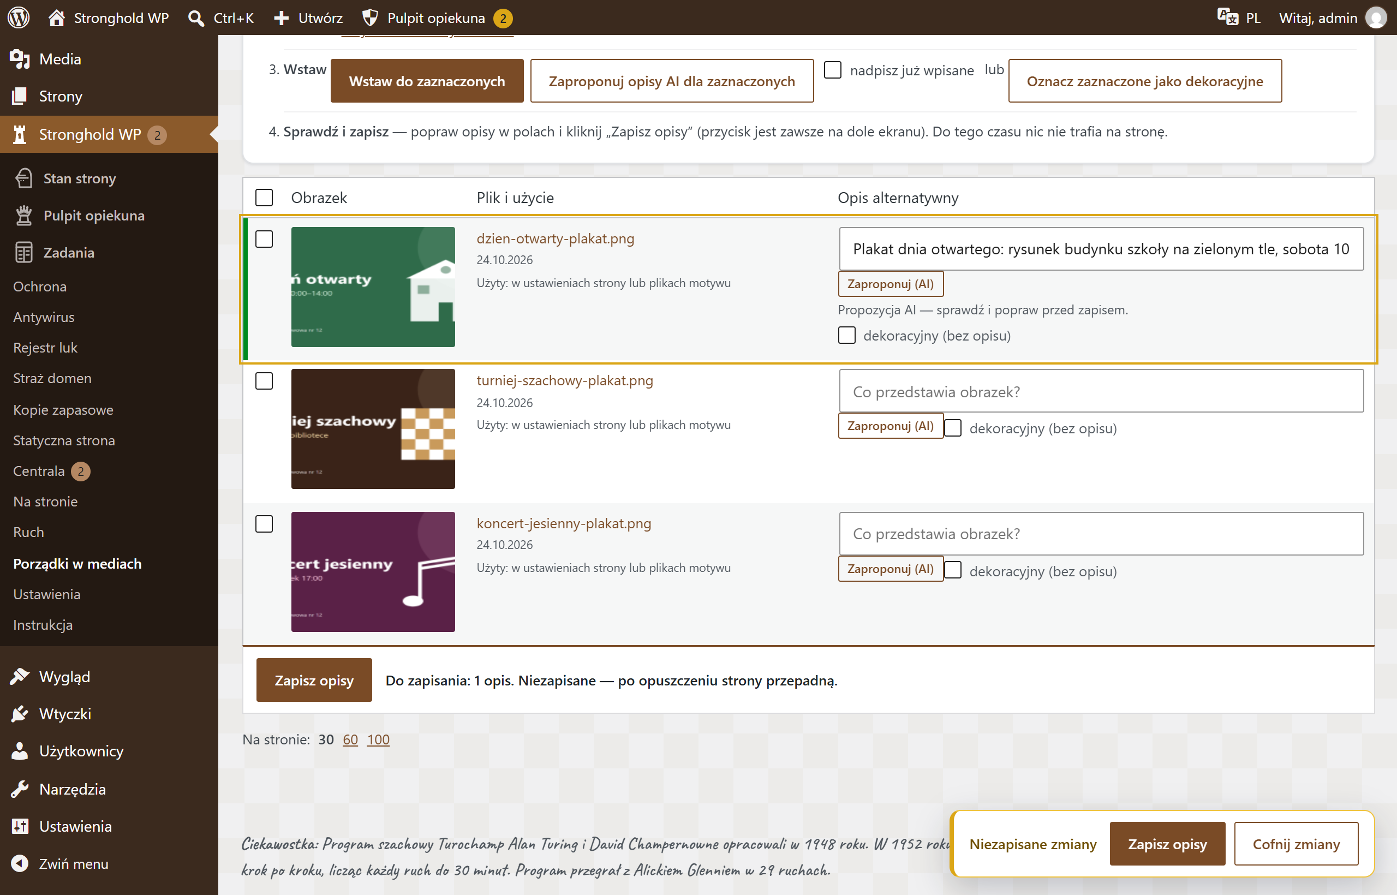This screenshot has height=895, width=1397.
Task: Open the Ctrl+K search magnifier
Action: pos(196,18)
